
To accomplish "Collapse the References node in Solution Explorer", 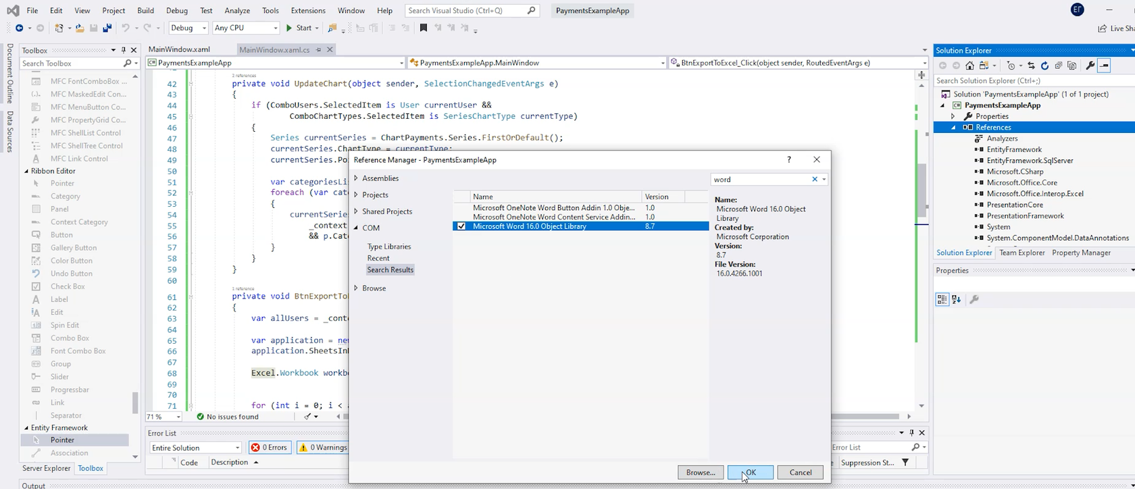I will pos(953,127).
